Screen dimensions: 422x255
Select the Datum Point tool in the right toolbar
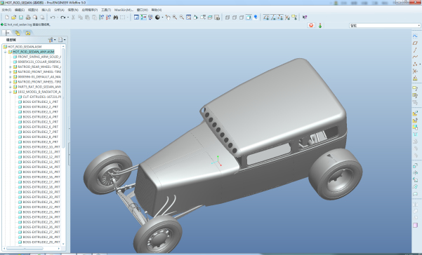pos(415,64)
